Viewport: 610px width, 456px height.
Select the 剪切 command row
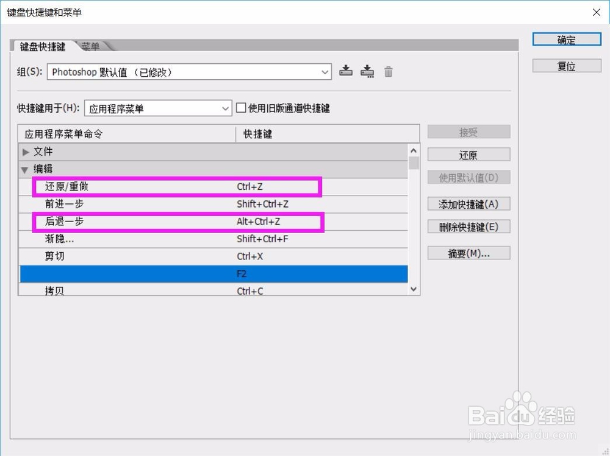(x=122, y=256)
